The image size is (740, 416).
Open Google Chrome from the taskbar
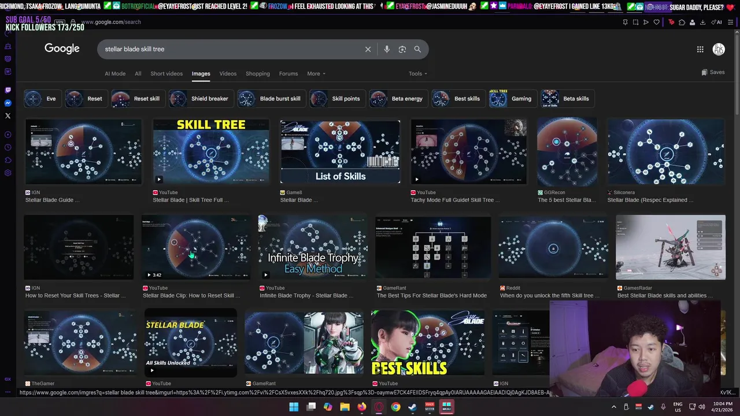coord(395,407)
